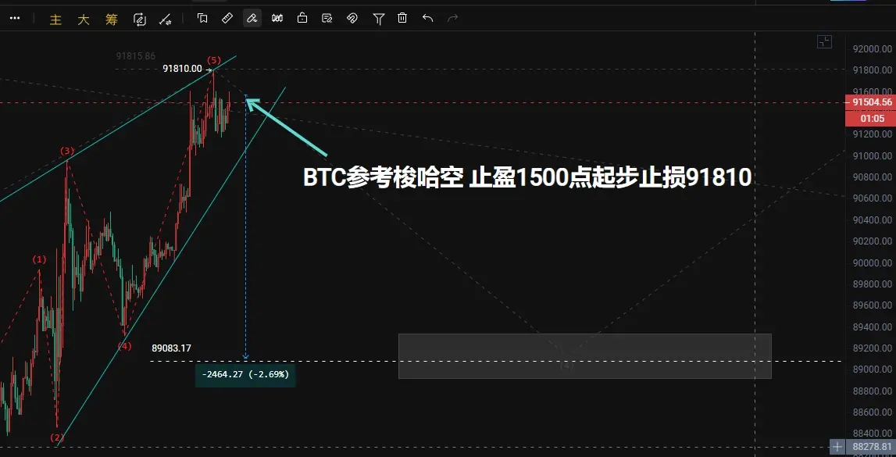The height and width of the screenshot is (457, 896).
Task: Select the 主 indicator button
Action: tap(55, 20)
